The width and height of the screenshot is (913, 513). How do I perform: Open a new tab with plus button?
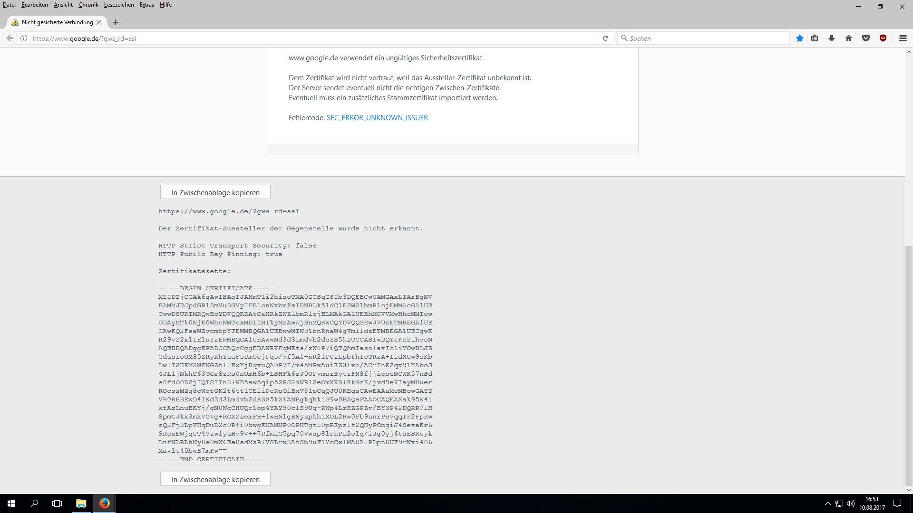tap(116, 22)
